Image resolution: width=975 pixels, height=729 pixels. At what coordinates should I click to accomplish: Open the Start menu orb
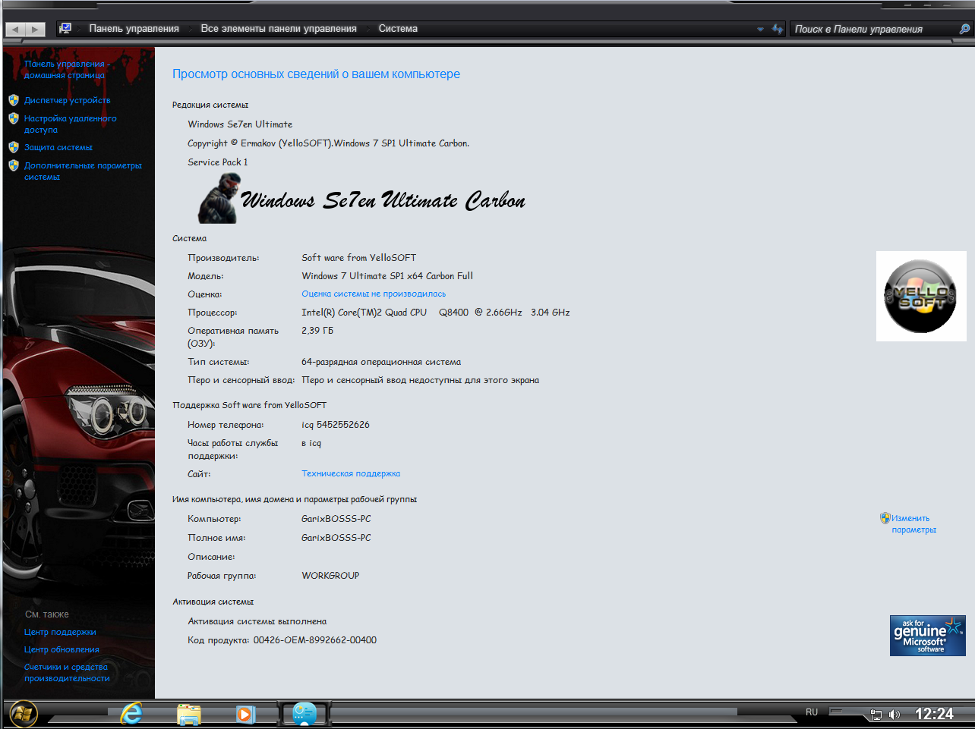[x=23, y=714]
